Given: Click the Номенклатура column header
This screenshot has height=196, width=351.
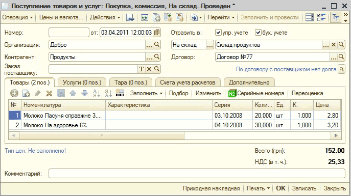Looking at the screenshot, I should 63,105.
